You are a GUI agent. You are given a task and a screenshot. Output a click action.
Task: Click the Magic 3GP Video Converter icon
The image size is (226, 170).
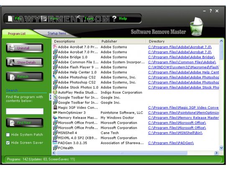(55, 107)
